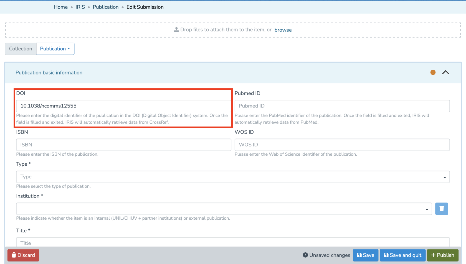Click the Home breadcrumb link
Viewport: 466px width, 264px height.
coord(60,7)
